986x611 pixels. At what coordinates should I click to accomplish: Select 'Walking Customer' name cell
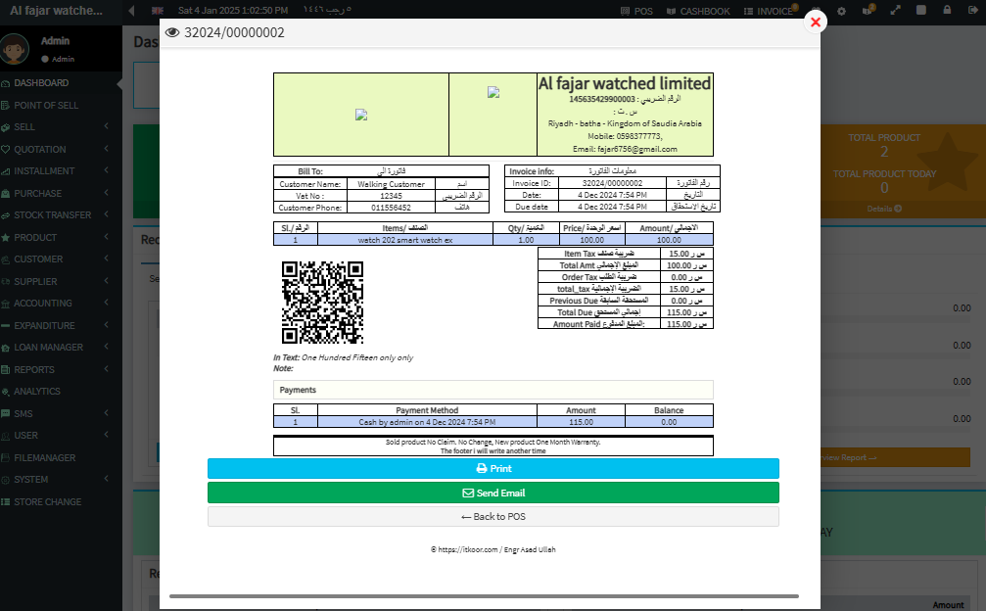(x=391, y=184)
